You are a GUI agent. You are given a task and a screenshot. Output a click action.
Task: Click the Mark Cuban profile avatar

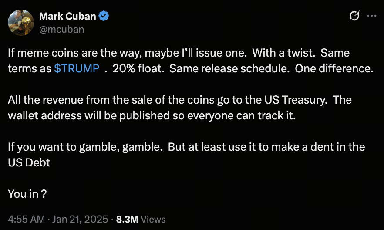(21, 23)
